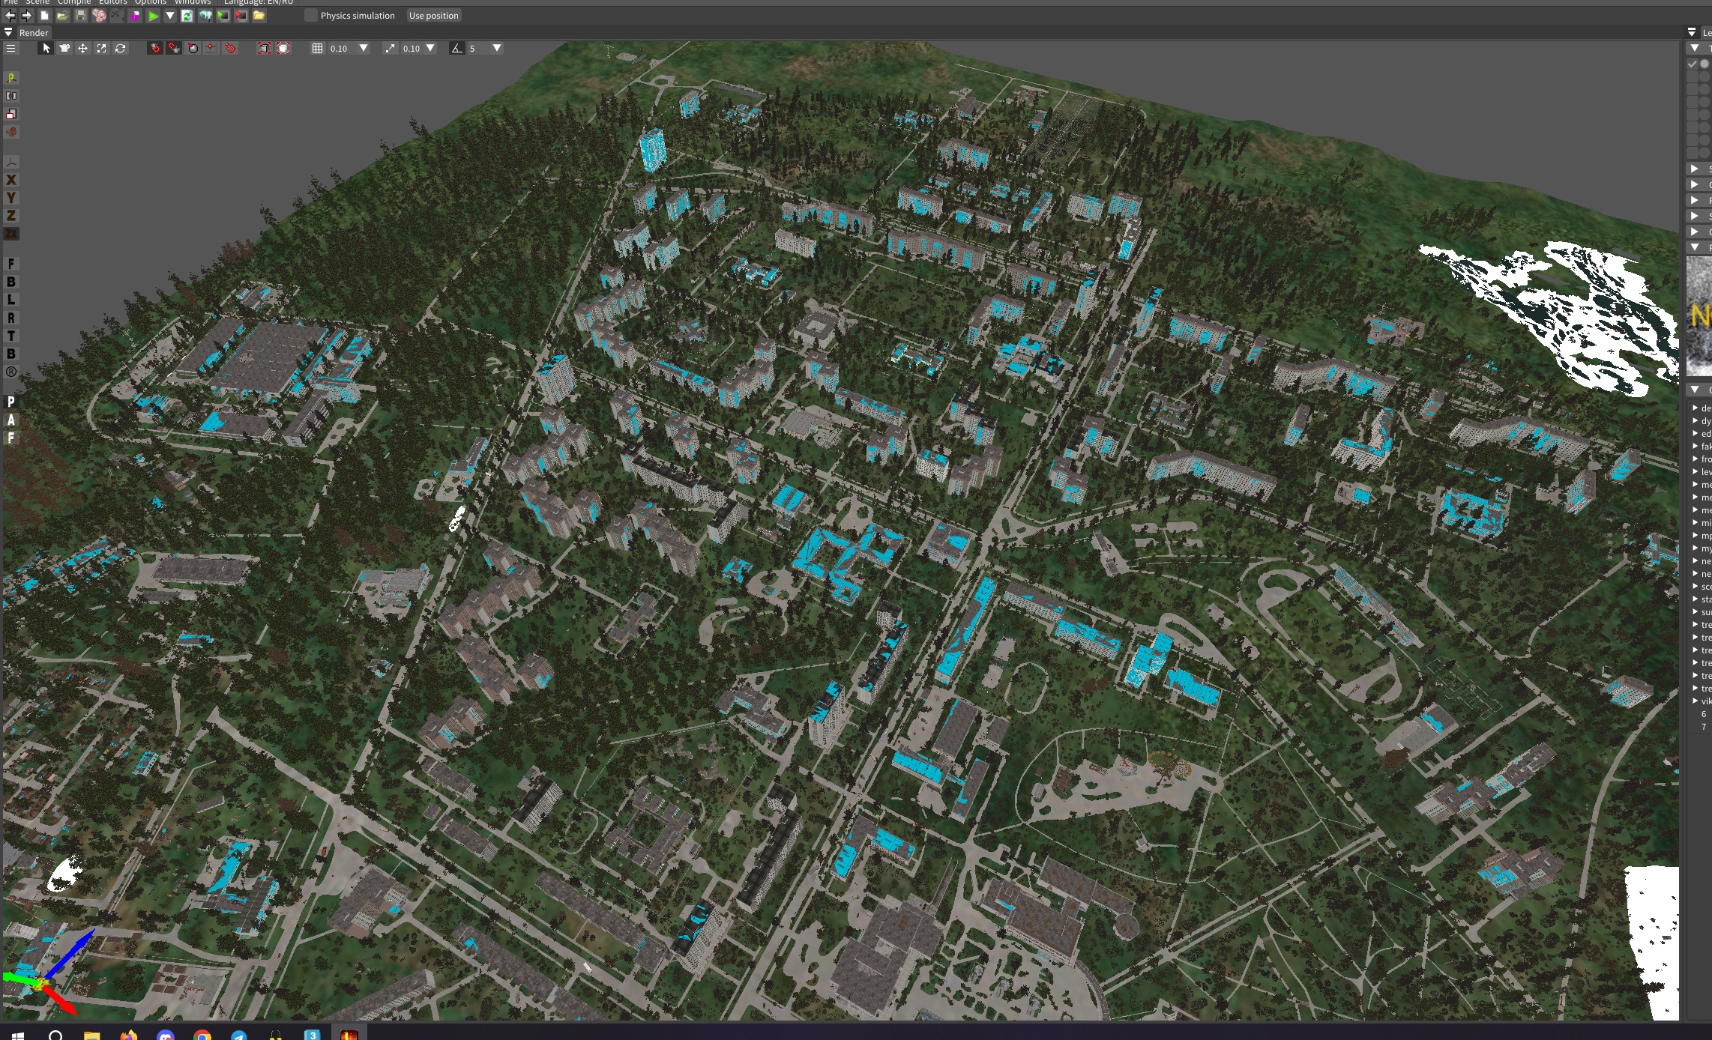Viewport: 1712px width, 1040px height.
Task: Click the X axis lock button
Action: tap(11, 180)
